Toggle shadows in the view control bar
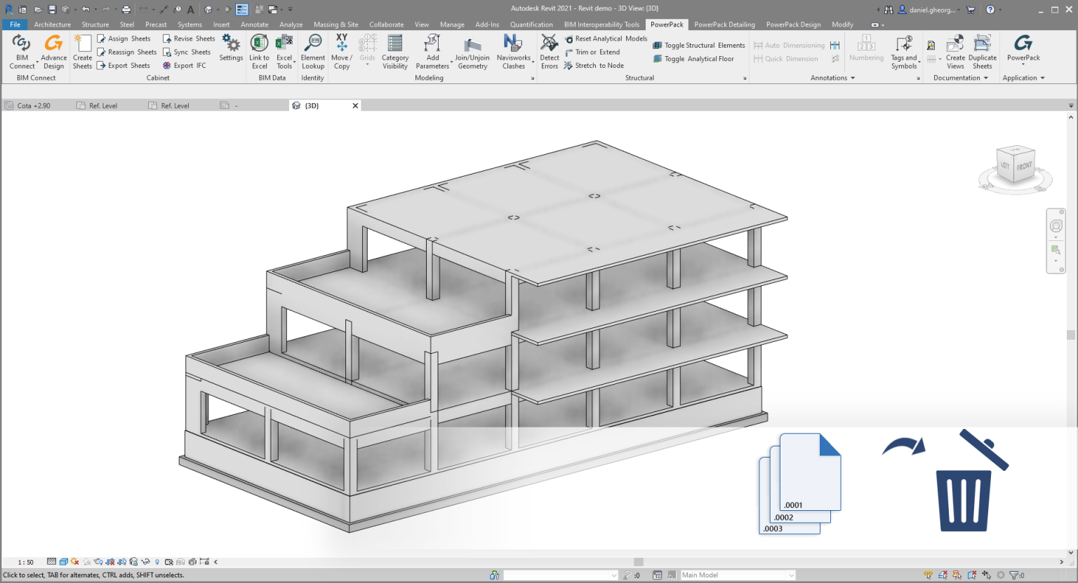 pos(74,561)
